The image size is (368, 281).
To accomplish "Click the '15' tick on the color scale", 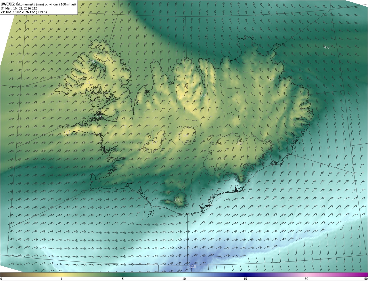I will pyautogui.click(x=245, y=279).
